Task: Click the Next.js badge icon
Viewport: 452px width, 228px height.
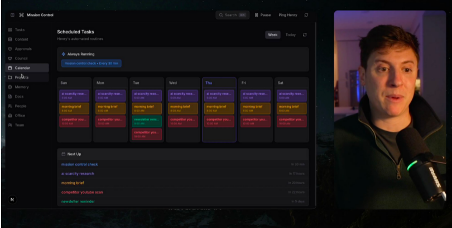Action: tap(12, 200)
